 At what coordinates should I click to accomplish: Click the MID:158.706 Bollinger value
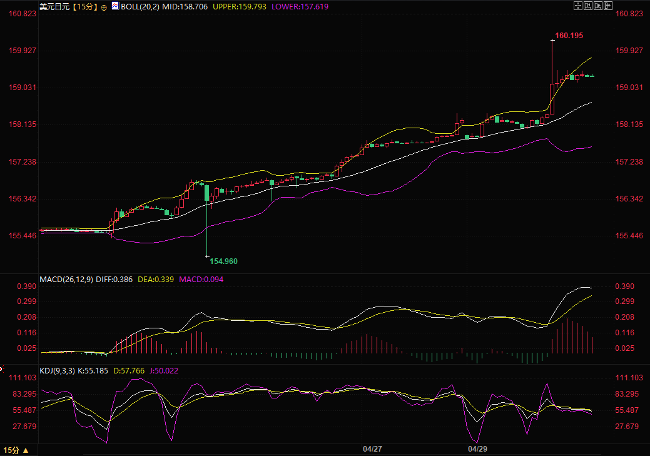pyautogui.click(x=180, y=6)
